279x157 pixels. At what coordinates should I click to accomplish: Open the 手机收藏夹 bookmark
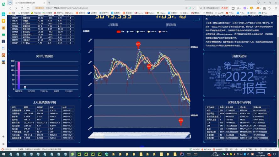(x=24, y=13)
